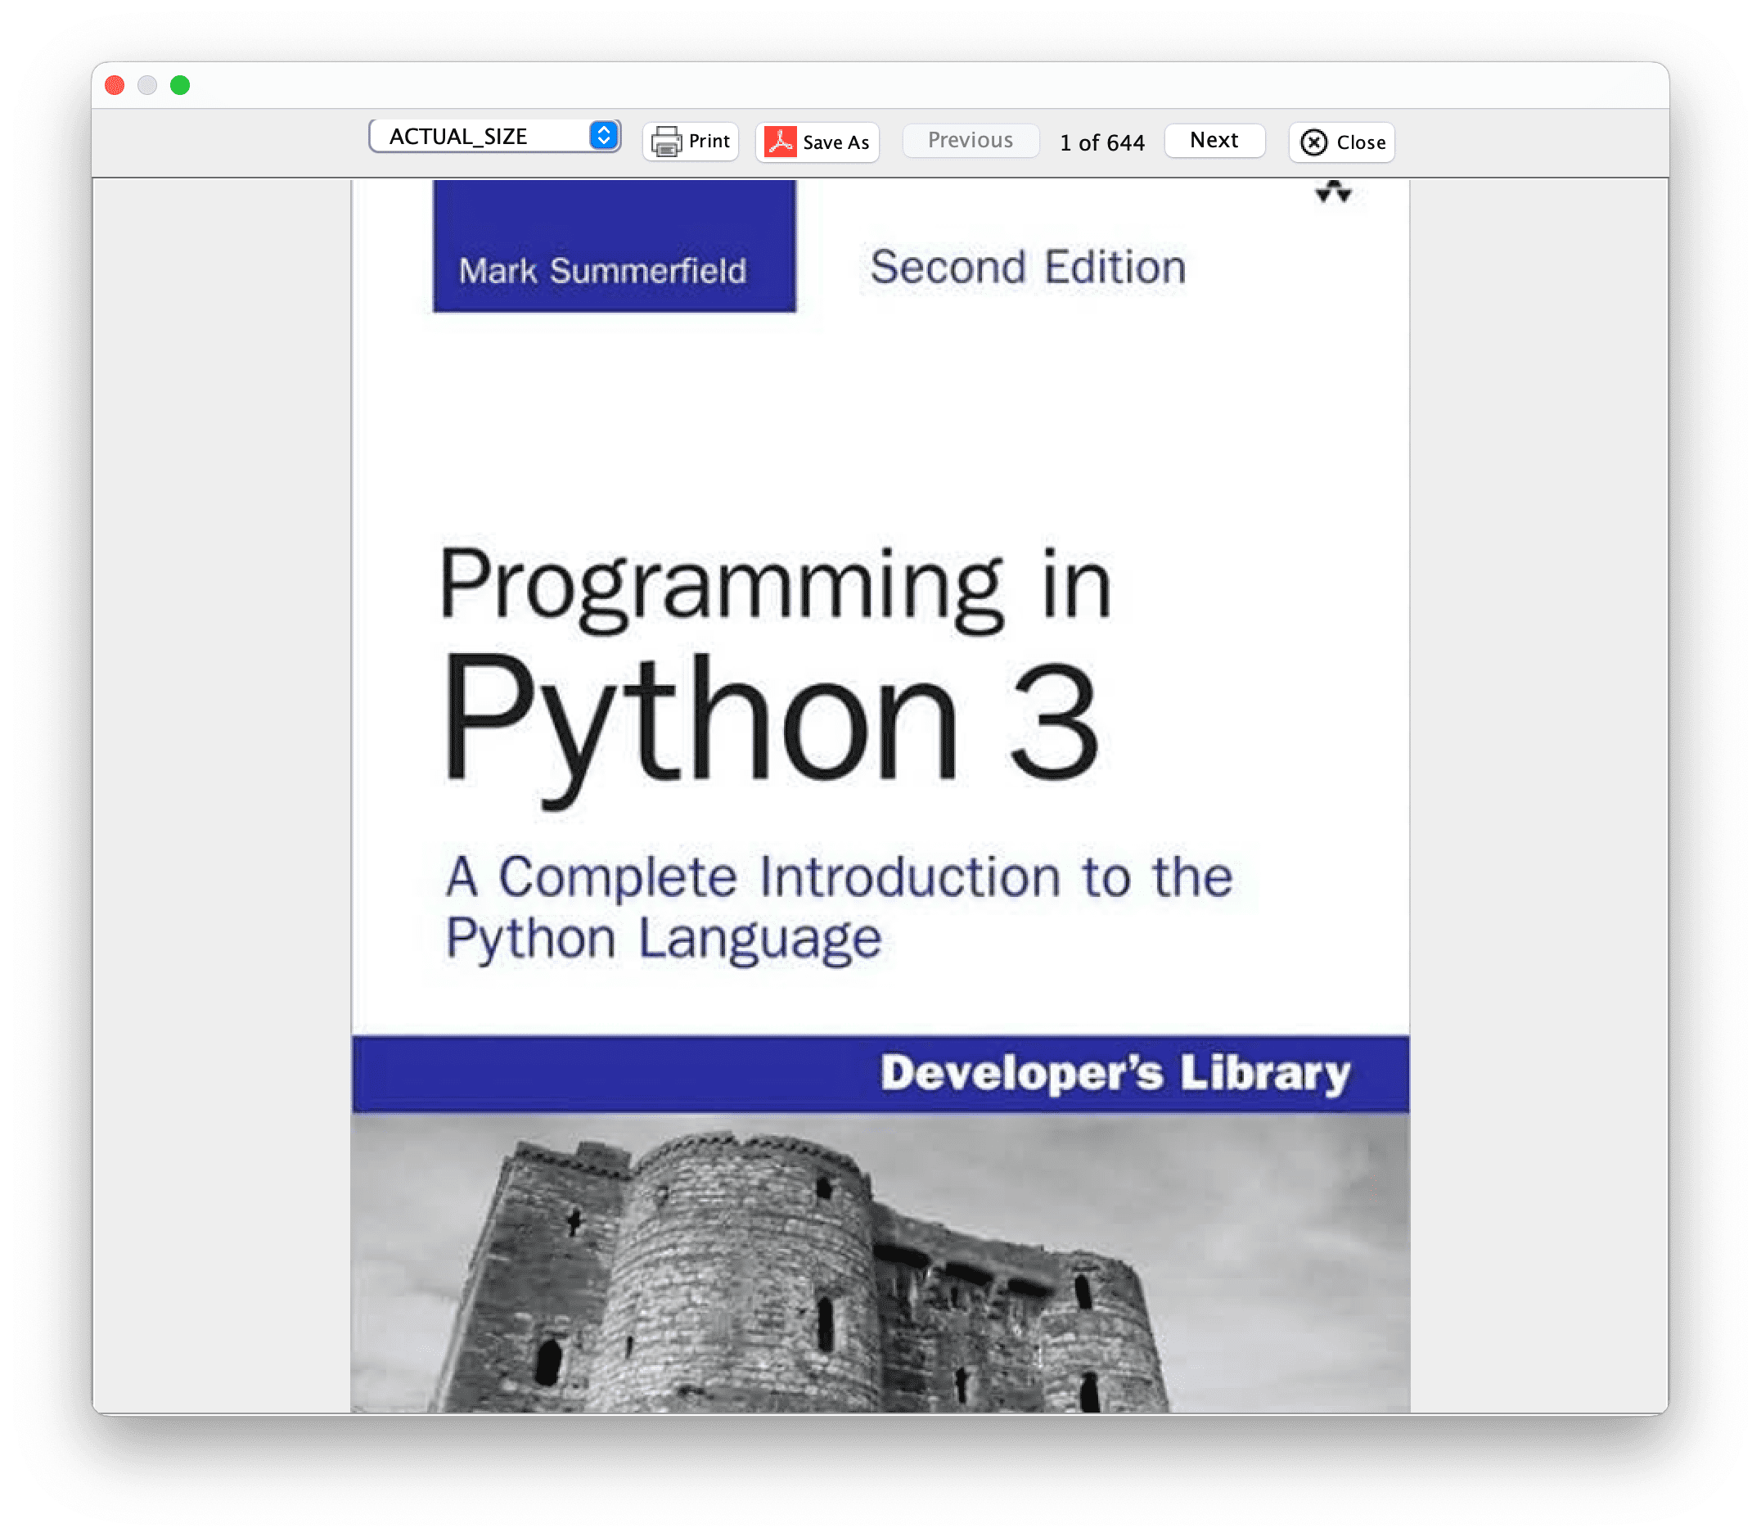Click the '1 of 644' page indicator
This screenshot has width=1761, height=1537.
pyautogui.click(x=1101, y=142)
